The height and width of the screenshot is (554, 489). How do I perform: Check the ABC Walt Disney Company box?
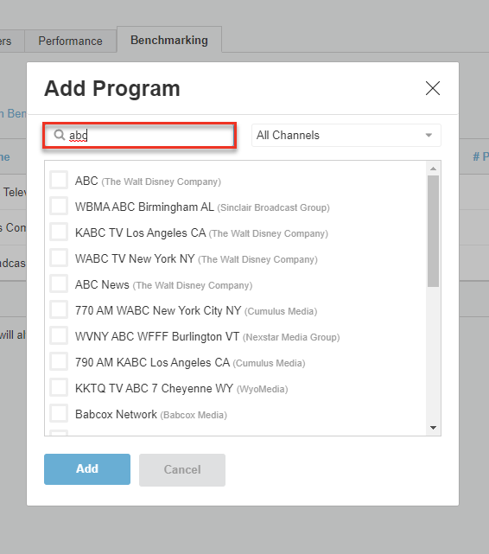(59, 180)
